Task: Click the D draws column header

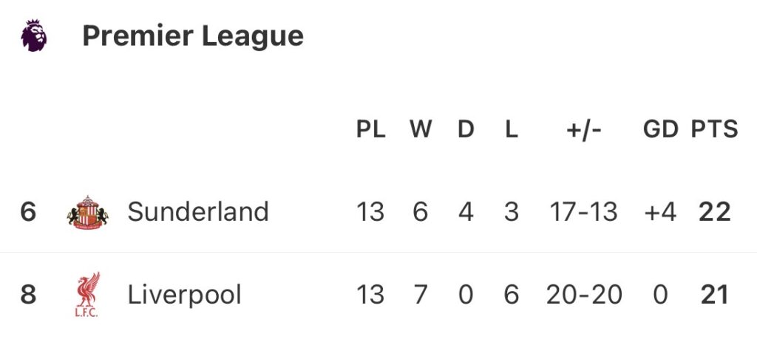Action: click(466, 129)
